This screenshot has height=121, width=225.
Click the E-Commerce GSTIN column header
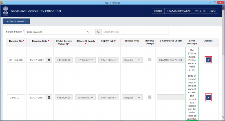171,41
